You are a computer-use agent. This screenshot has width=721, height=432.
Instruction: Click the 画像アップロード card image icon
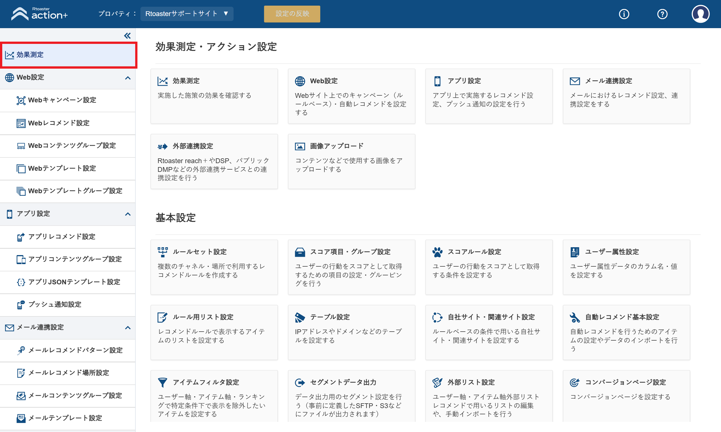point(300,146)
